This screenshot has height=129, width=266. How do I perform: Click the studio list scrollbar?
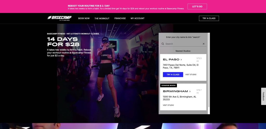[209, 70]
